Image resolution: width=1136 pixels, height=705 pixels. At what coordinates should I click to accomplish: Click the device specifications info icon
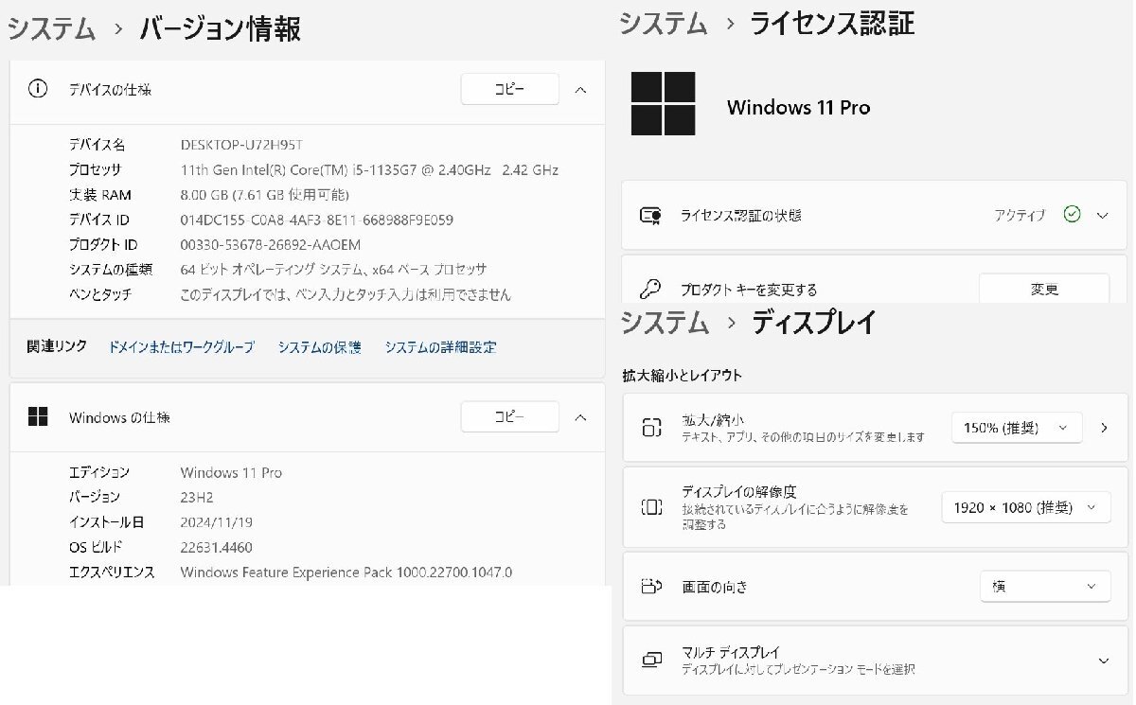pos(38,89)
